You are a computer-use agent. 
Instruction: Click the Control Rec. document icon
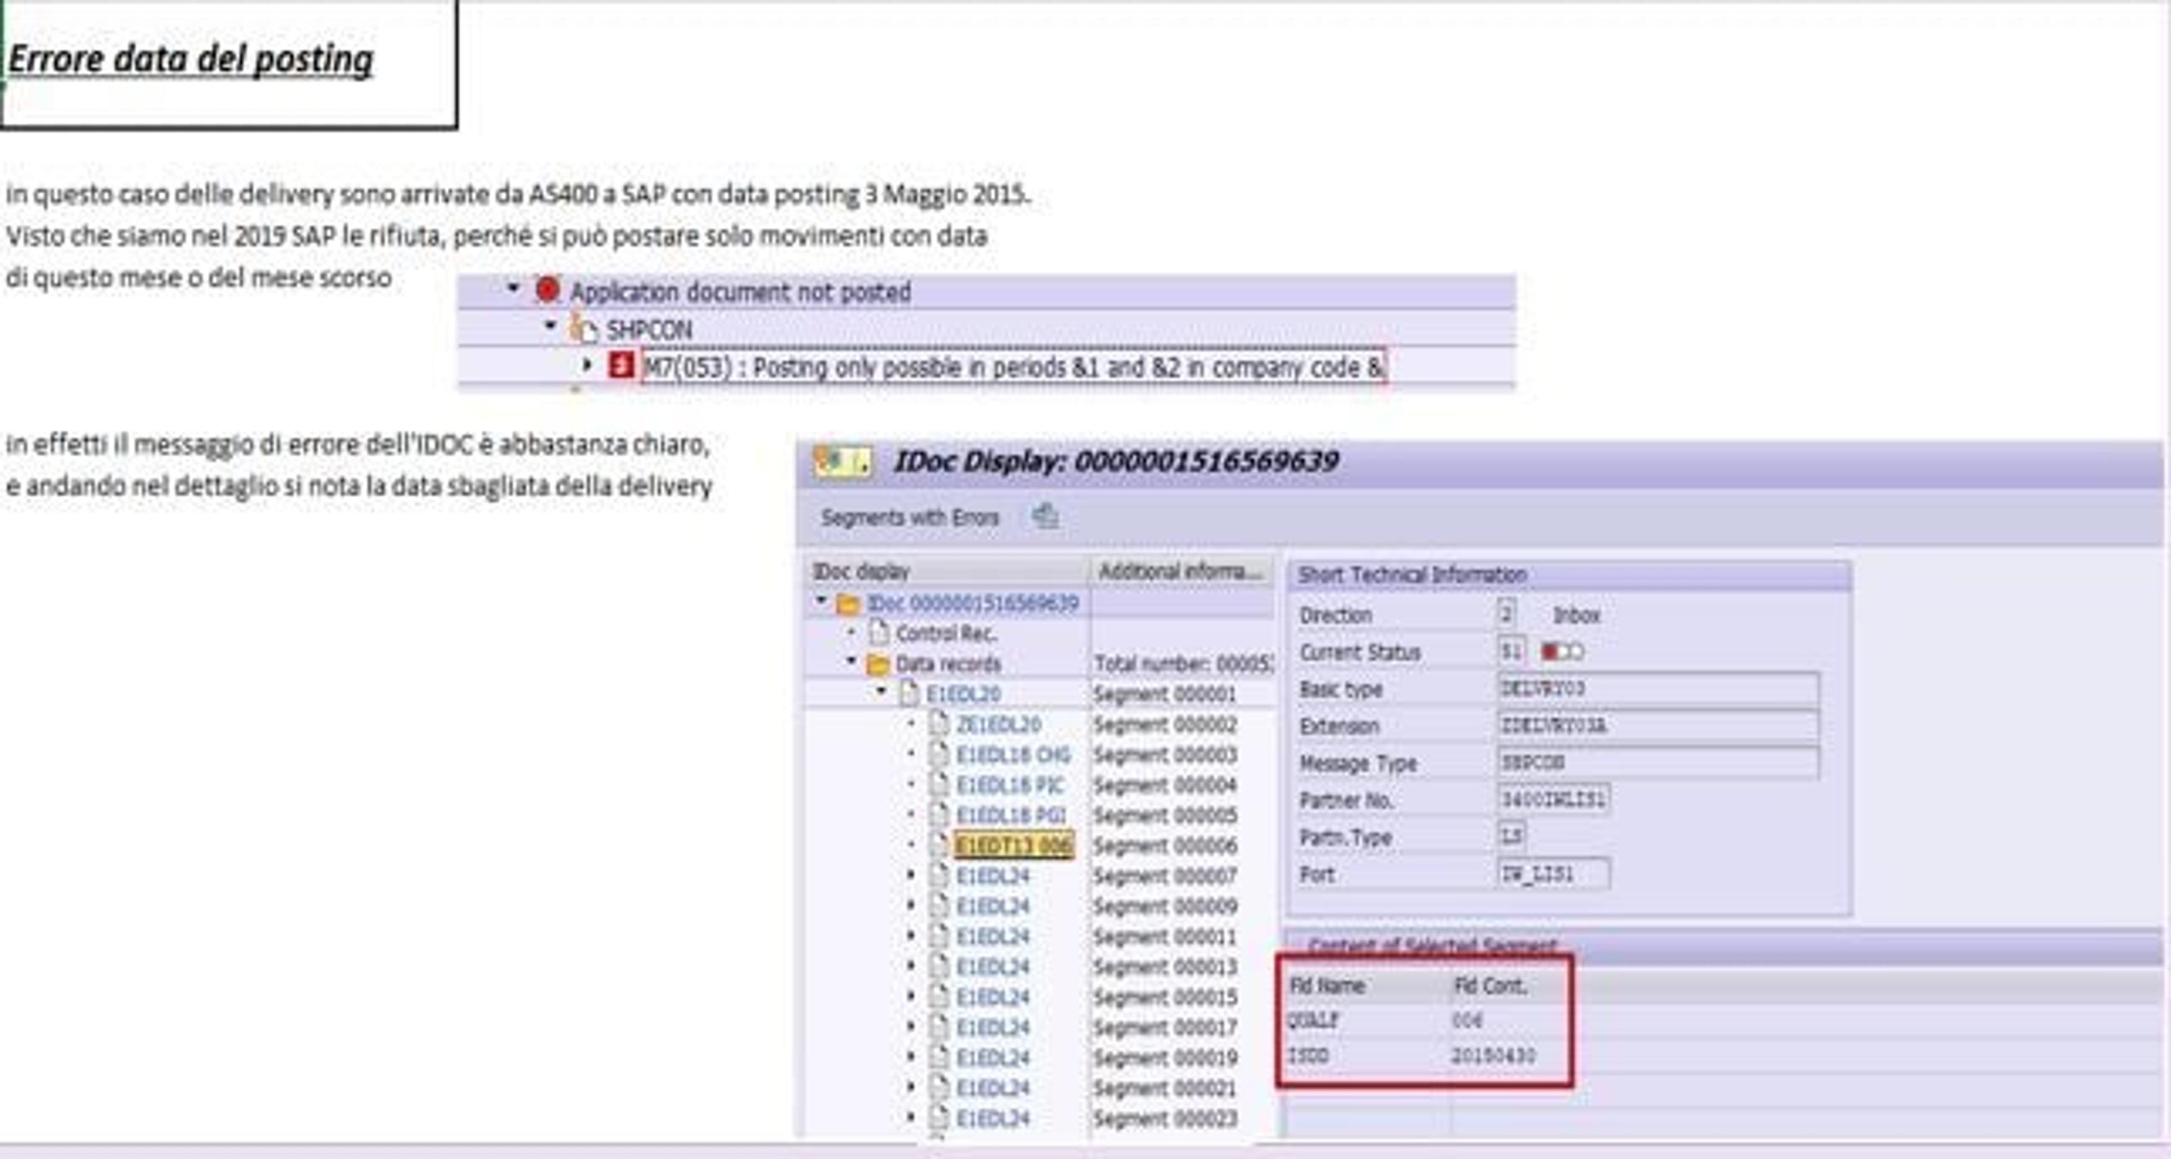coord(879,632)
